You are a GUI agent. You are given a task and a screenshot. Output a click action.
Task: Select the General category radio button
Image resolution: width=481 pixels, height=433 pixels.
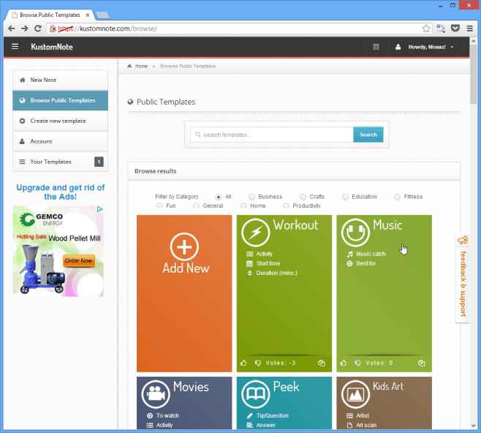[196, 206]
